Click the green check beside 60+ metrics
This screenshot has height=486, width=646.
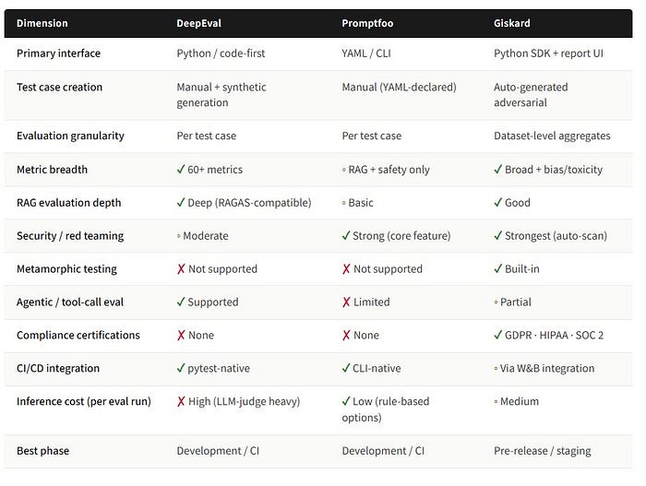[181, 169]
